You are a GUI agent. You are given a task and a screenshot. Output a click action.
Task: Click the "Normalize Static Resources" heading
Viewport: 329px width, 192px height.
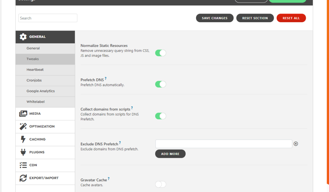(x=104, y=46)
